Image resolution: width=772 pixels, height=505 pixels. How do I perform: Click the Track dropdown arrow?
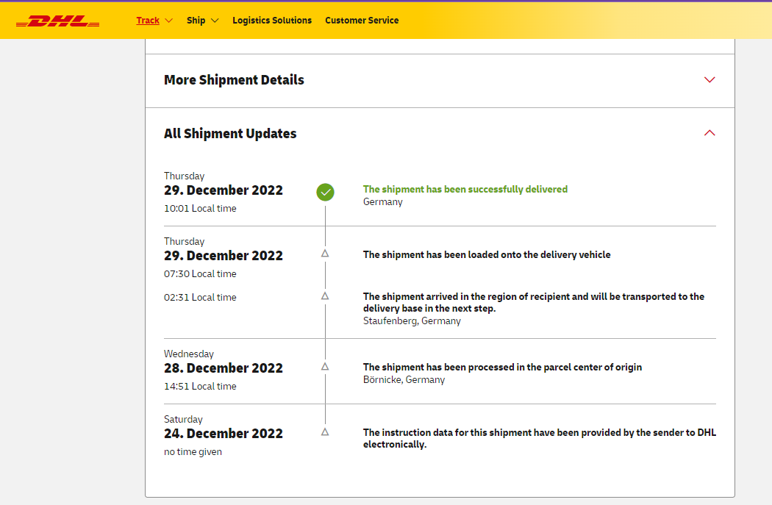[x=169, y=21]
